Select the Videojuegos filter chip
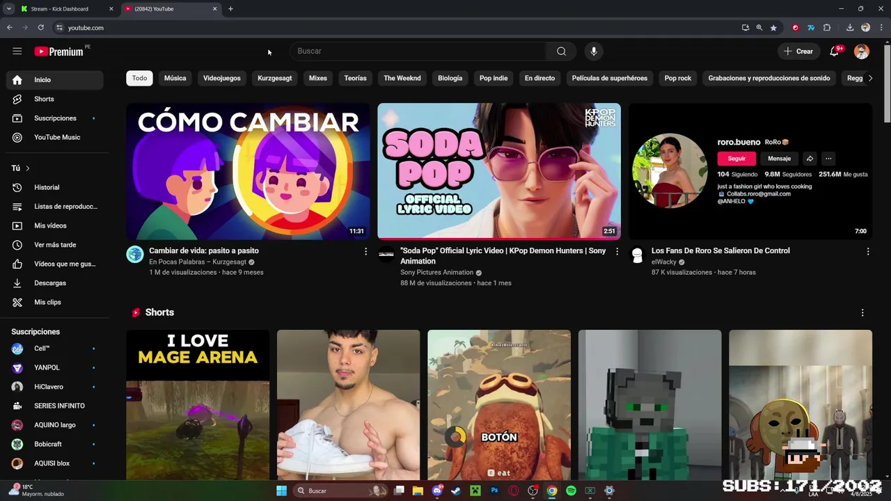Viewport: 891px width, 501px height. point(222,79)
